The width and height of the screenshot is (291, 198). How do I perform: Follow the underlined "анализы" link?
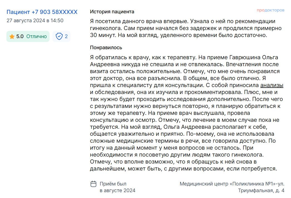pos(272,85)
